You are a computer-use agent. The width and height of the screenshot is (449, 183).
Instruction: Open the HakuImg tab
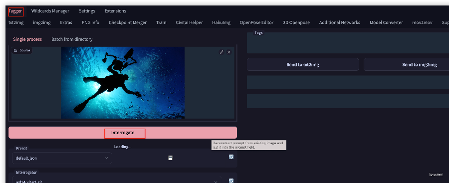(222, 22)
